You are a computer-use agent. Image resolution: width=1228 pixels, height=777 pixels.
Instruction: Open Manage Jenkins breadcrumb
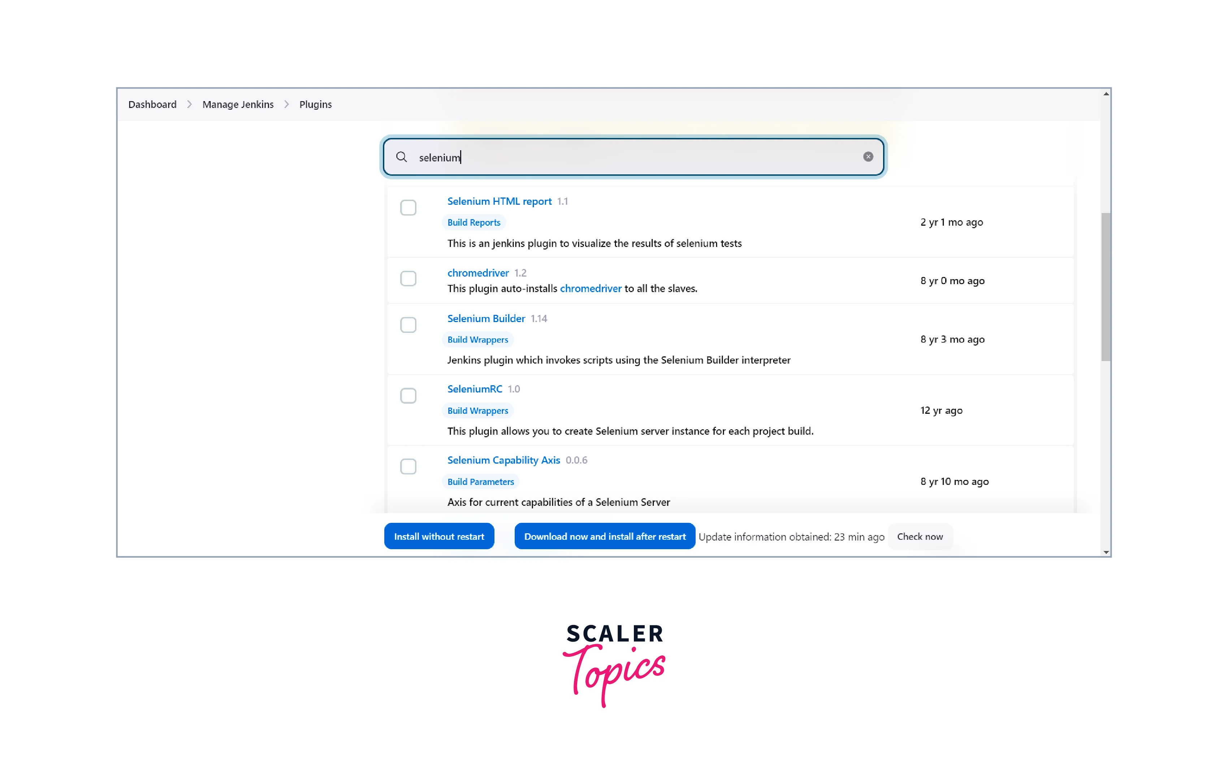pos(238,104)
